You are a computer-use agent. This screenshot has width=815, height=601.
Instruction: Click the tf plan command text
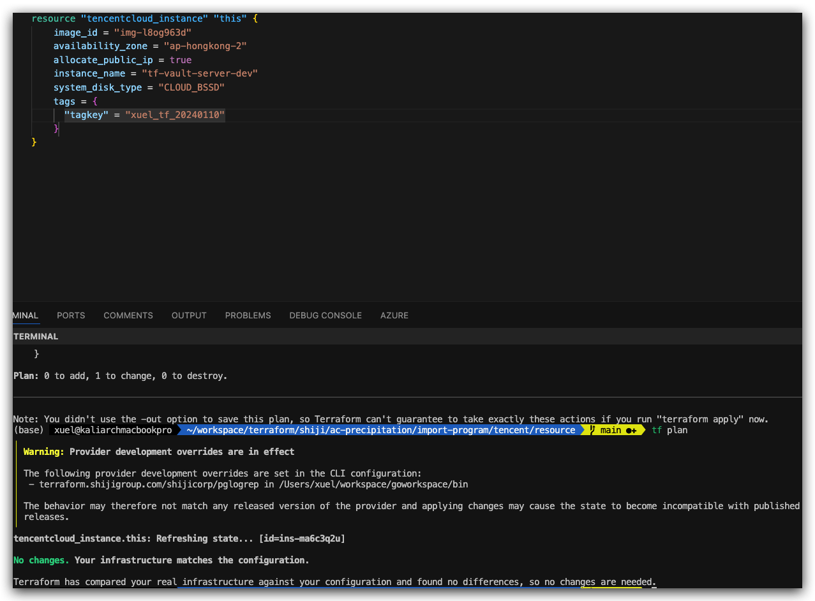point(669,431)
